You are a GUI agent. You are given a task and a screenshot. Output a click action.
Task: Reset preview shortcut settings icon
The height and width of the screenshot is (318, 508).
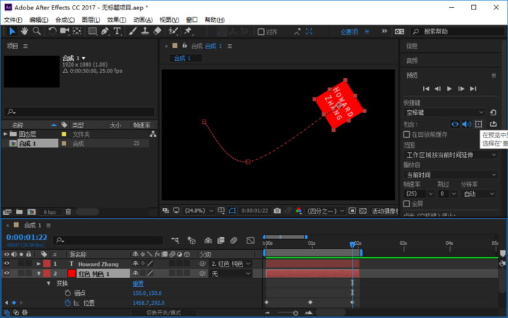(x=493, y=112)
